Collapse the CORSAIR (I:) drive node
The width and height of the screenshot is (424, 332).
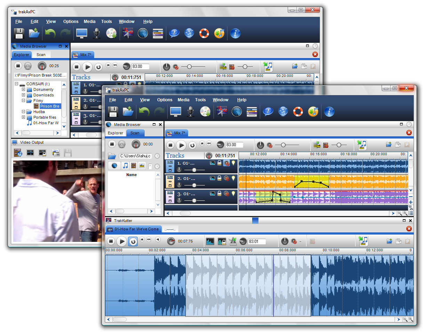[16, 84]
